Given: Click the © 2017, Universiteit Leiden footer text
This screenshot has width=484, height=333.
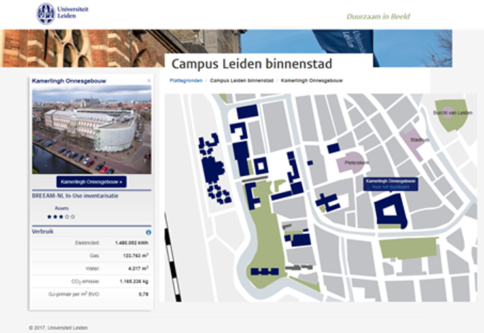Looking at the screenshot, I should point(58,328).
